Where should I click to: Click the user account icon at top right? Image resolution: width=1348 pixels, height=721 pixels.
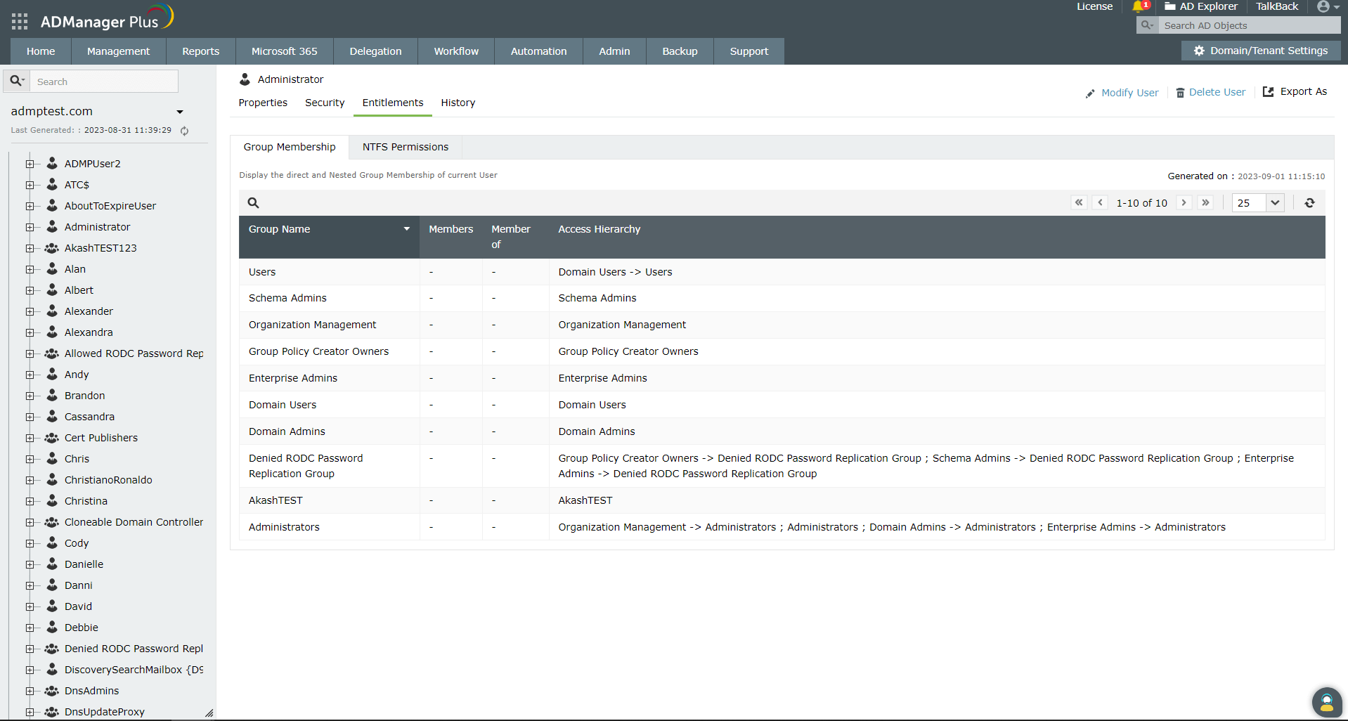(1324, 7)
